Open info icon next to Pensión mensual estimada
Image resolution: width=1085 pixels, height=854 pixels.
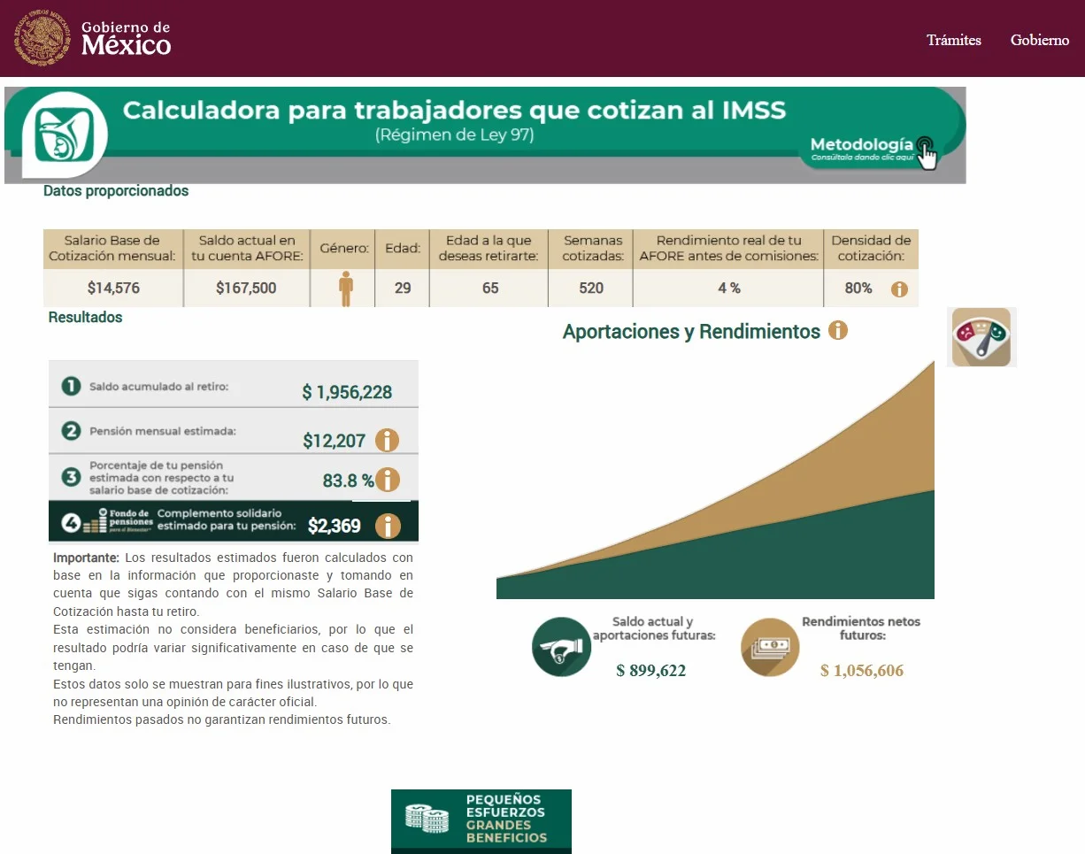pos(387,440)
